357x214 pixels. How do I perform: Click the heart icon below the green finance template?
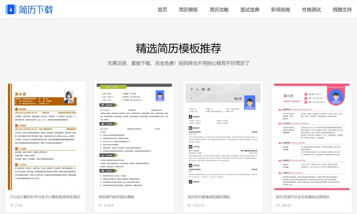pyautogui.click(x=100, y=205)
